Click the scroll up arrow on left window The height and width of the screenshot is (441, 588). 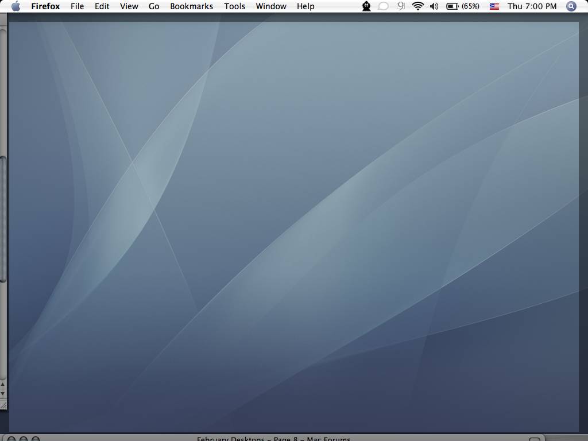[3, 385]
